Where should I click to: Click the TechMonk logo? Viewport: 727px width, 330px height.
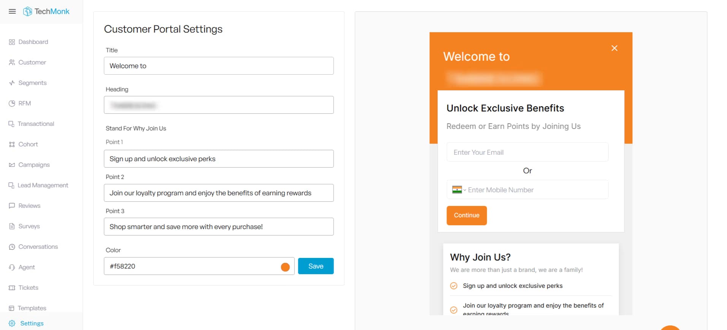tap(46, 11)
